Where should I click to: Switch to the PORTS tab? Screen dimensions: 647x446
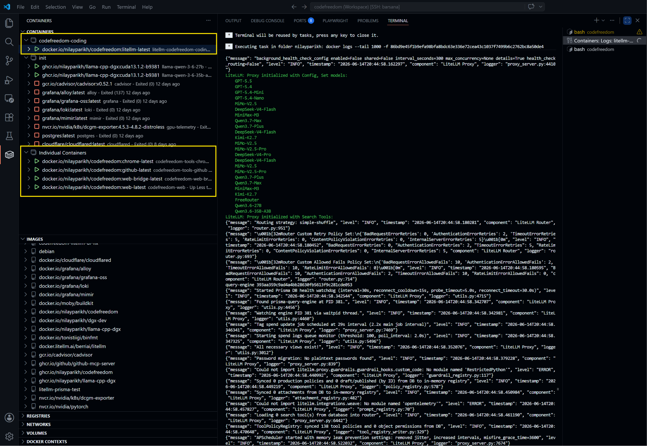point(303,21)
